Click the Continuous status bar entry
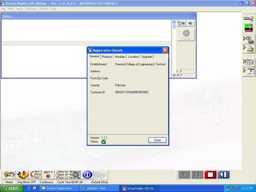This screenshot has width=256, height=192. (x=47, y=182)
